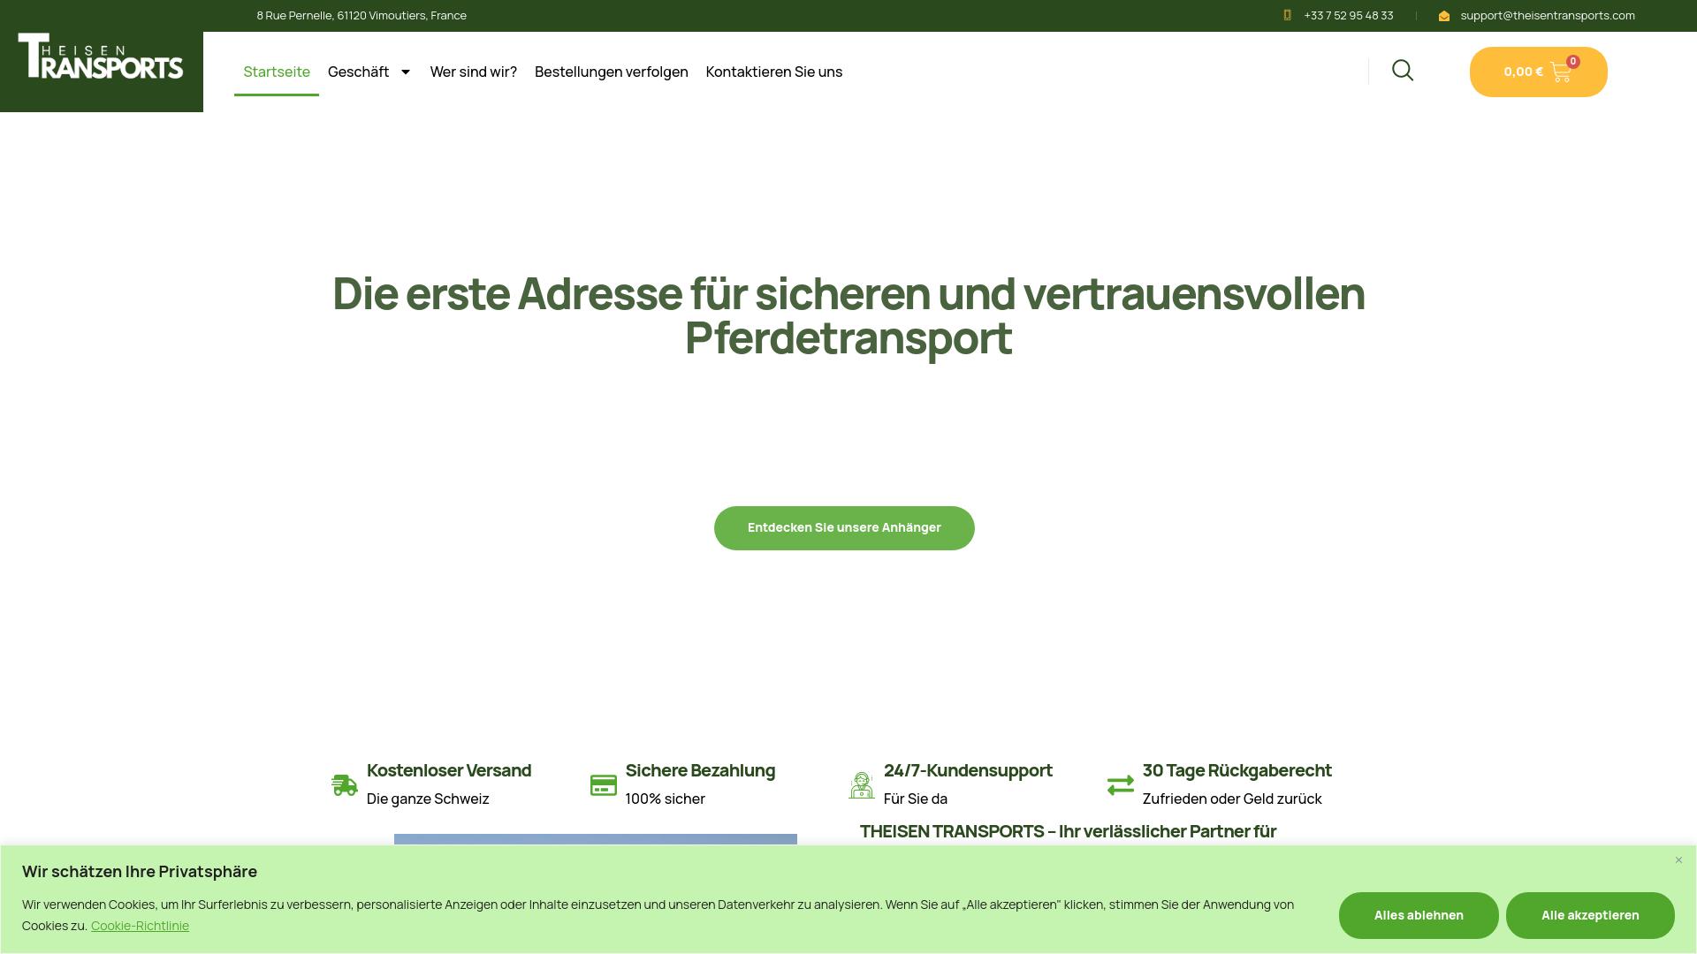Select Bestellungen verfolgen in navigation

tap(611, 72)
